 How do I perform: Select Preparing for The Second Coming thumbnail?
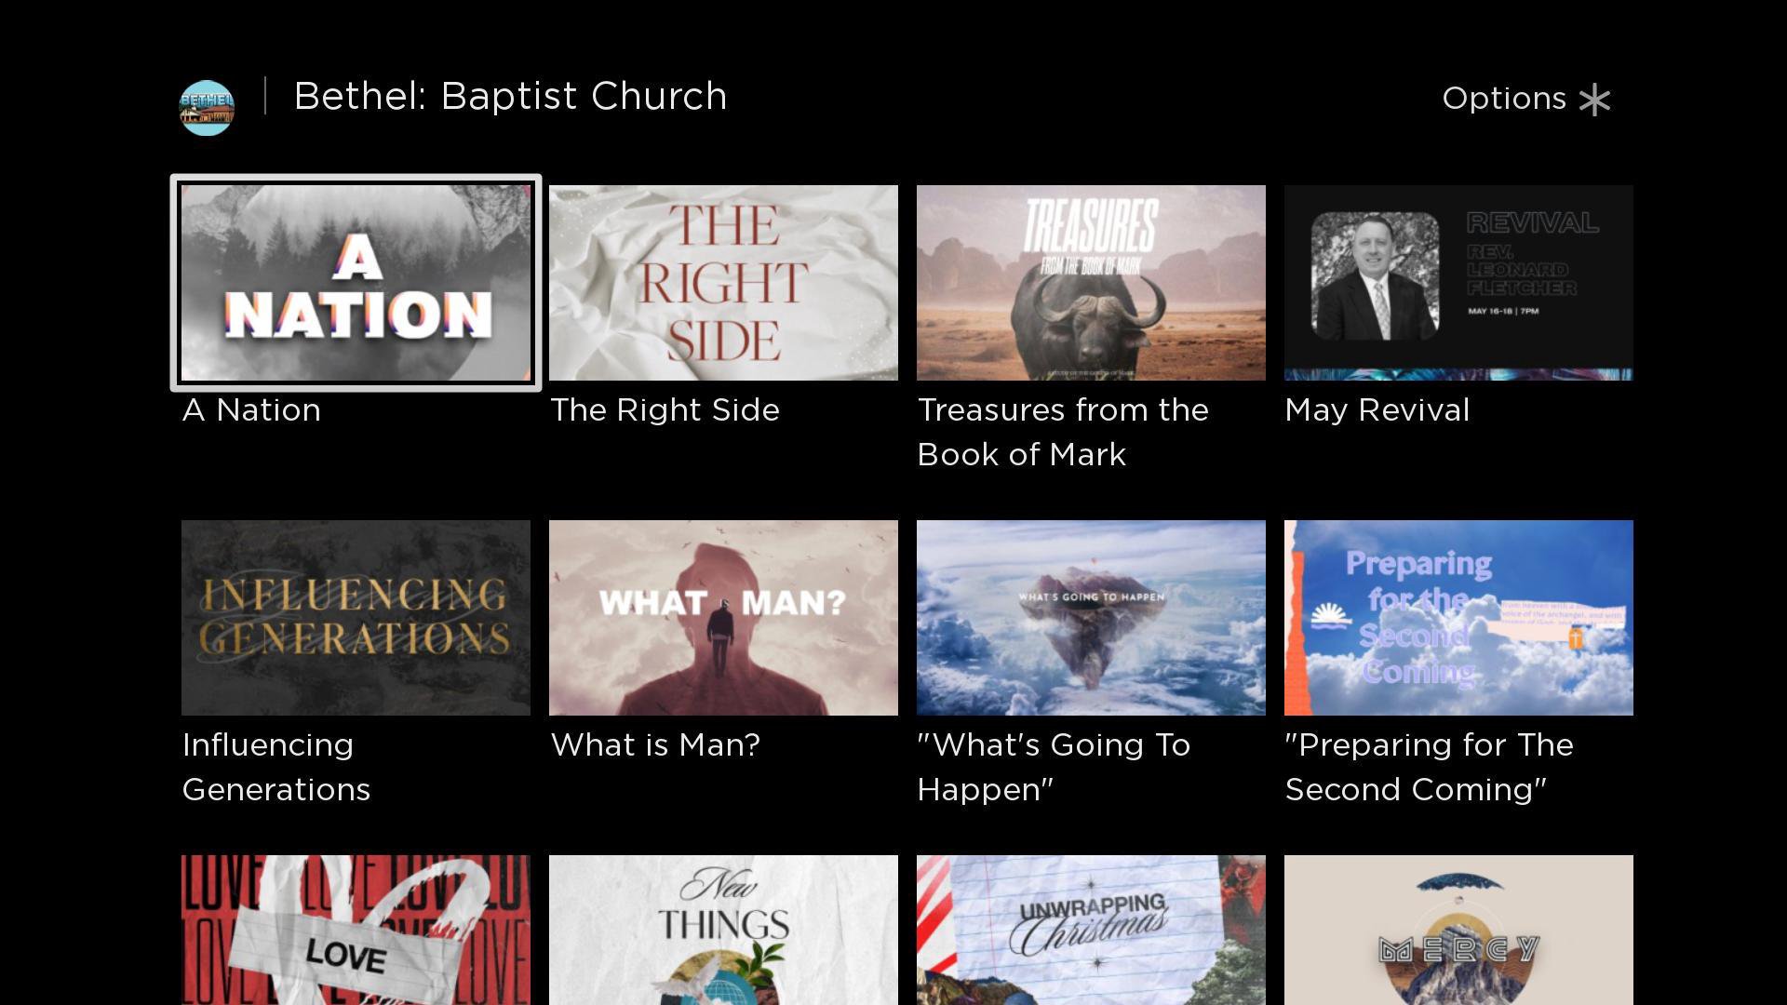coord(1458,618)
